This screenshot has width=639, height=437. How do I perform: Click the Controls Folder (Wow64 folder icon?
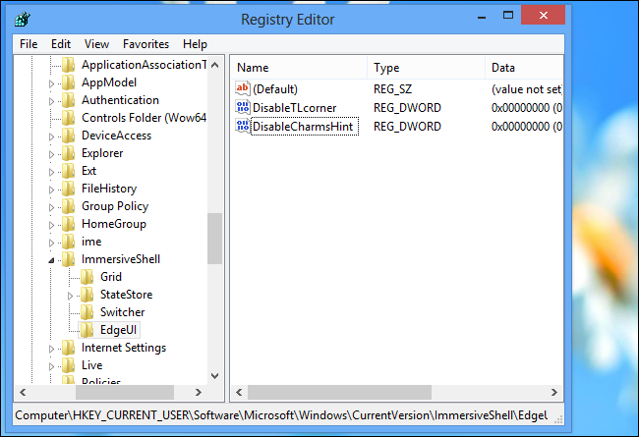pyautogui.click(x=69, y=118)
